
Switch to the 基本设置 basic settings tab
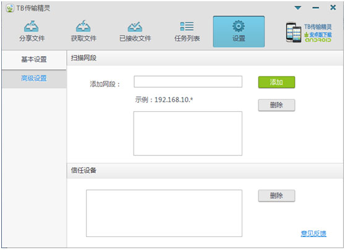34,59
